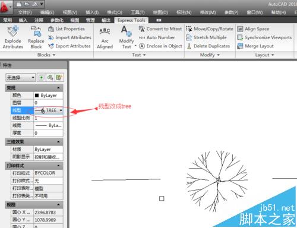Screen dimensions: 297x228
Task: Switch to the 管理 ribbon tab
Action: click(90, 20)
